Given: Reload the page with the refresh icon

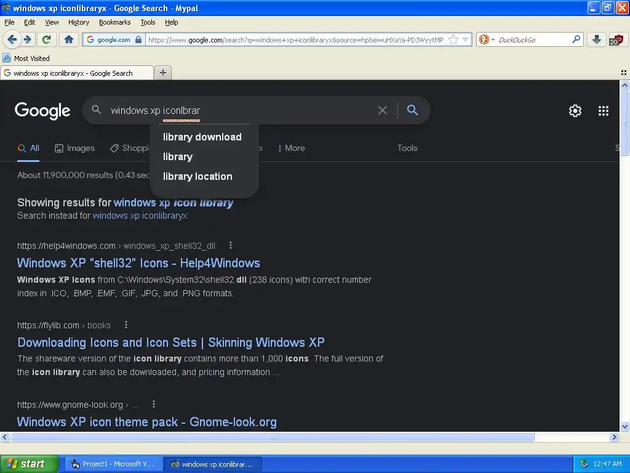Looking at the screenshot, I should coord(47,39).
